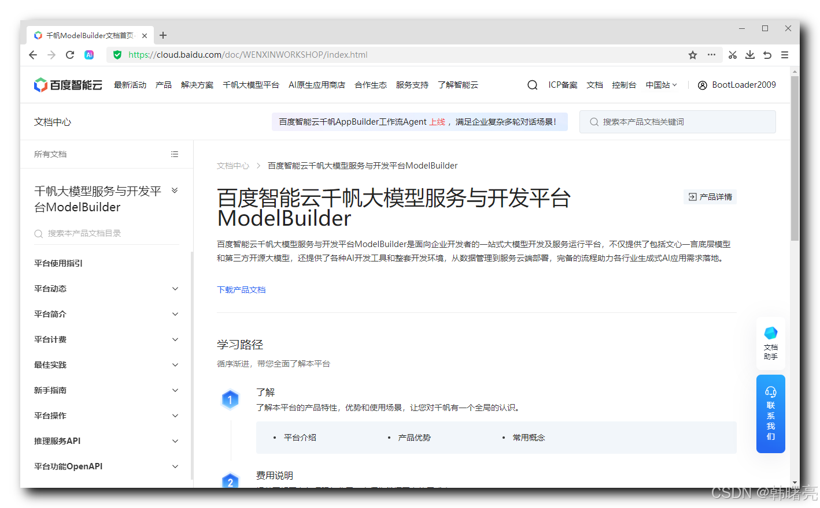The height and width of the screenshot is (508, 820).
Task: Reload the page with the refresh icon
Action: coord(70,55)
